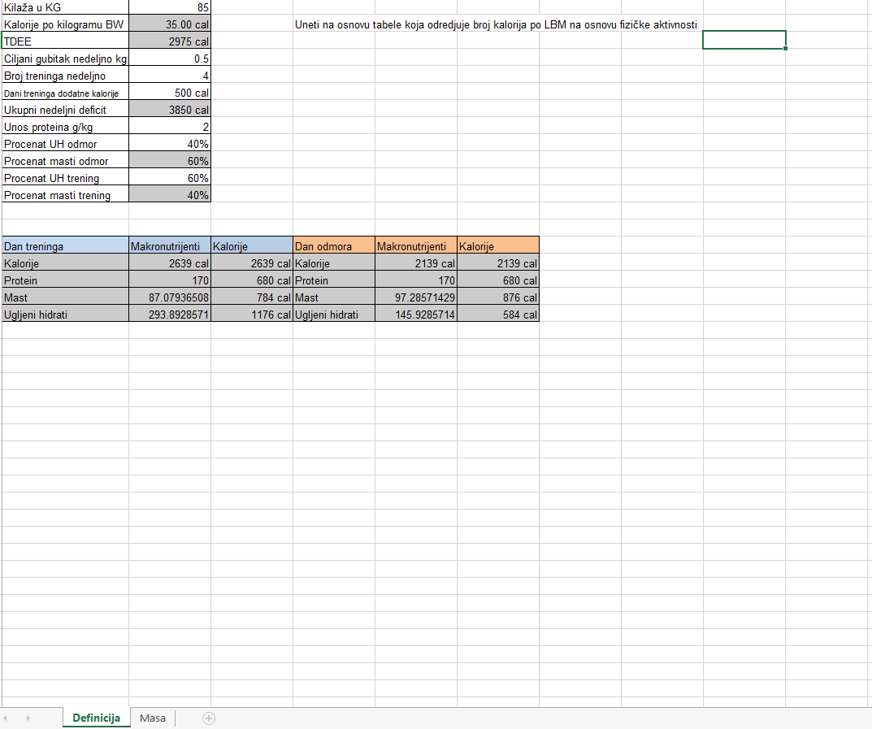Select Ugljeni hidrati label in rest table
Image resolution: width=872 pixels, height=729 pixels.
click(334, 315)
